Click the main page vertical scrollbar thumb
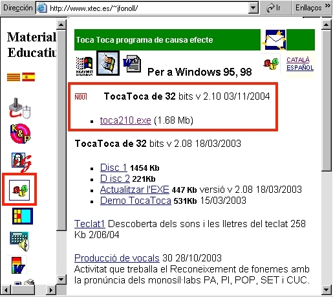 327,100
